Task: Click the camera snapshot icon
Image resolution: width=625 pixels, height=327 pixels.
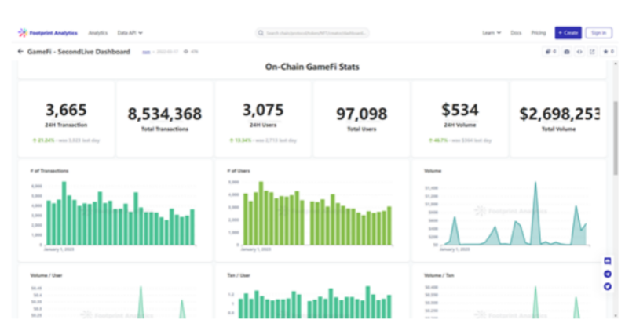Action: pyautogui.click(x=566, y=52)
